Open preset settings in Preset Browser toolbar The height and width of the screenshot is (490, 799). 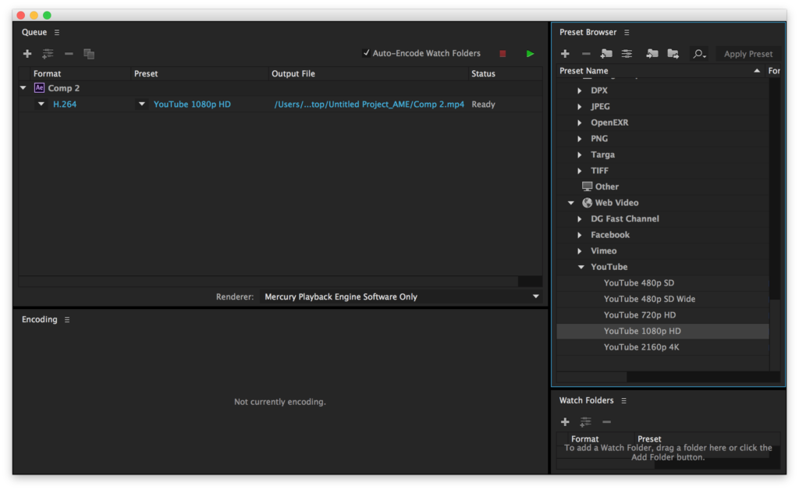(627, 54)
